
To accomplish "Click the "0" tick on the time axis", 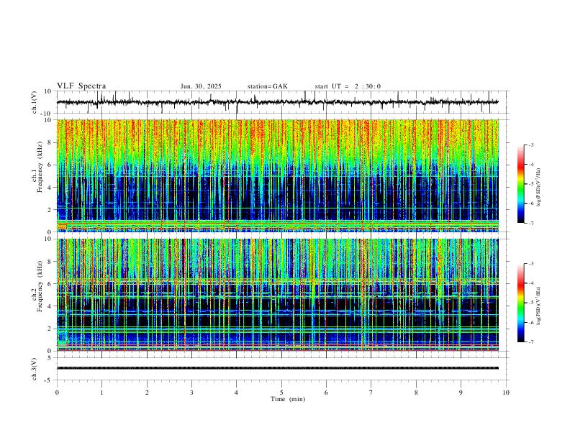I will [57, 393].
